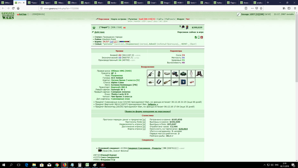
Task: Click the green star syndicate icon
Action: (x=94, y=28)
